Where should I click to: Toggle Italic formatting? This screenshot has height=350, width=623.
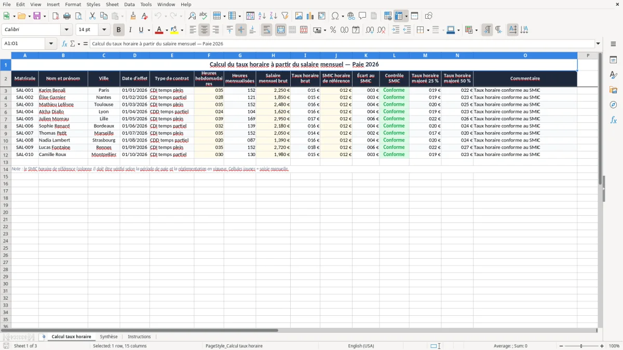pyautogui.click(x=130, y=30)
